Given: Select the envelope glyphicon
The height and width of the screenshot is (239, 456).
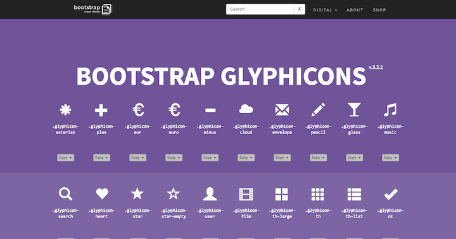Looking at the screenshot, I should click(x=282, y=110).
